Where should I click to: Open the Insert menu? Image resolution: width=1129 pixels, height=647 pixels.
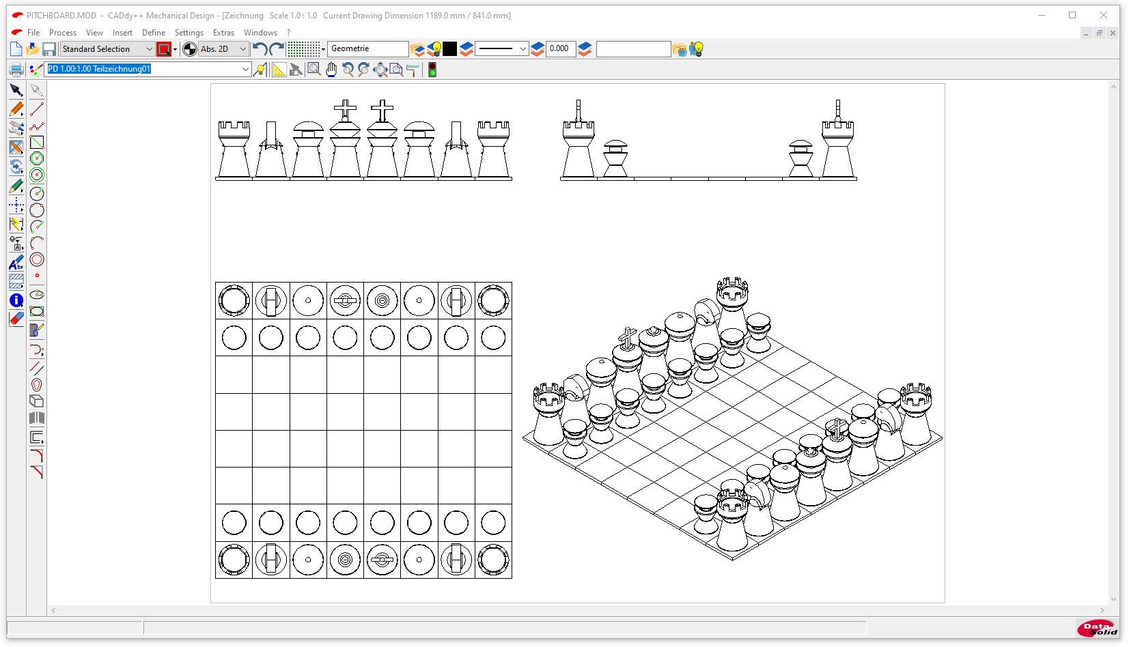(x=122, y=33)
